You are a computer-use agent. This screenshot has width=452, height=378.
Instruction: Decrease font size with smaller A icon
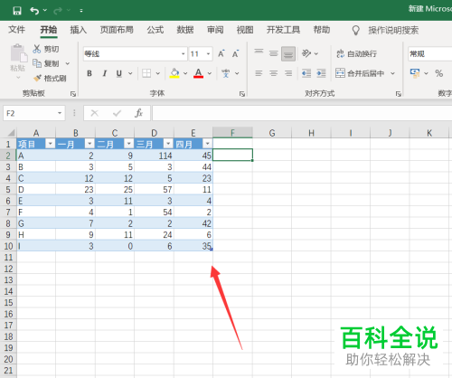click(235, 53)
